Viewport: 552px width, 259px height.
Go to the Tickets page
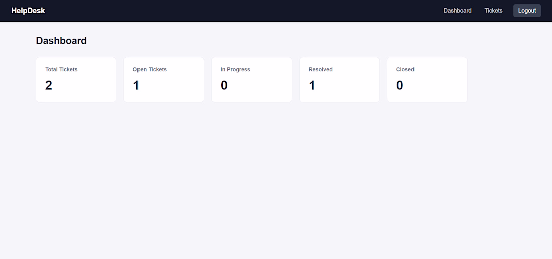click(x=493, y=11)
